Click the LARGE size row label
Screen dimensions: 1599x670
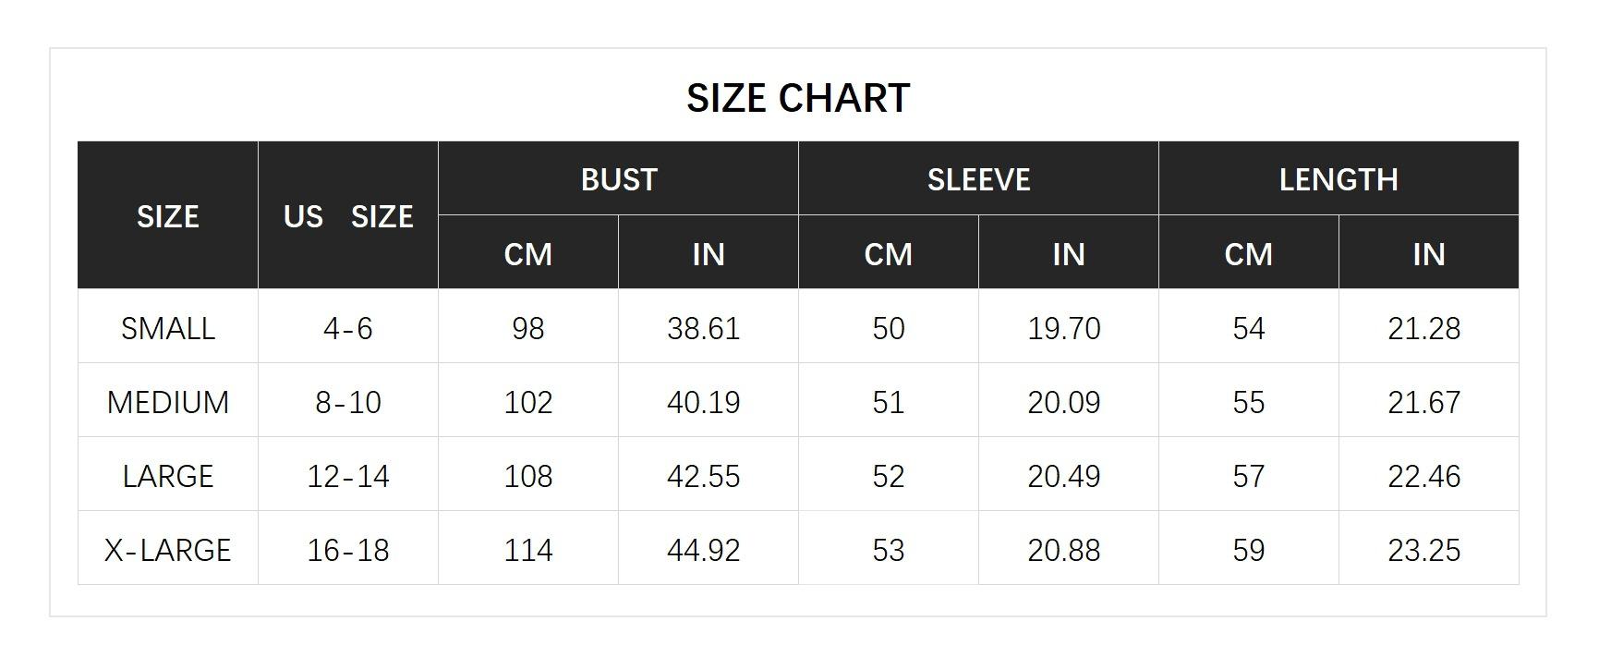pyautogui.click(x=167, y=476)
